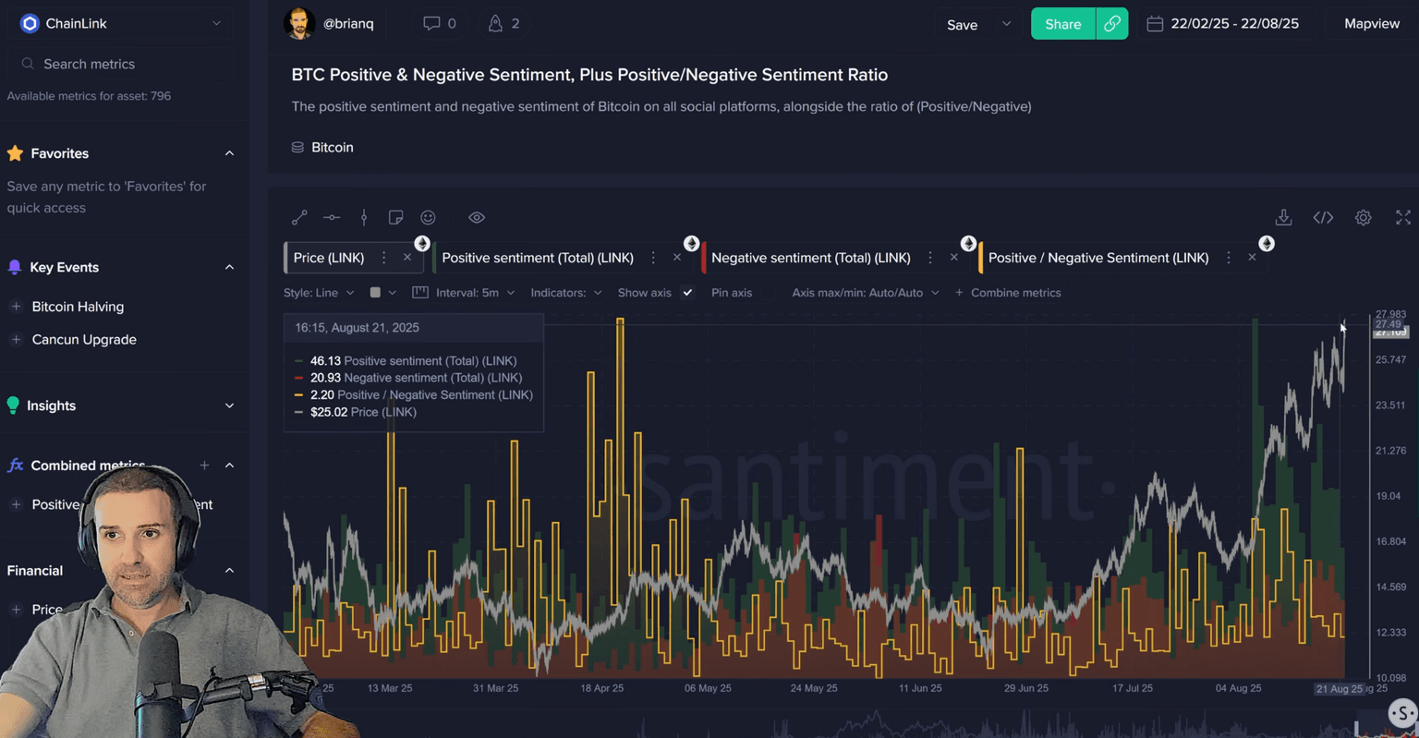Select the Negative sentiment (Total) metric tab

810,258
